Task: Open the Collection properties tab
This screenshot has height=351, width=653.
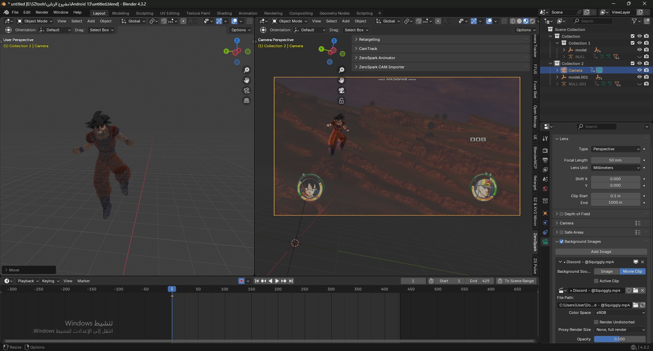Action: [x=545, y=201]
